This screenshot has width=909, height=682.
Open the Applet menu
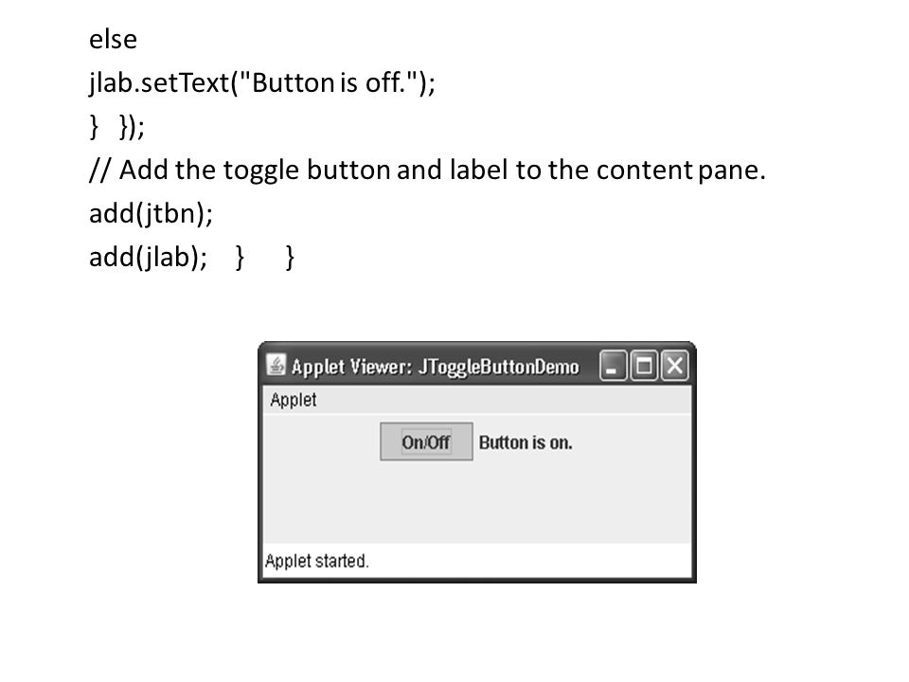[294, 400]
